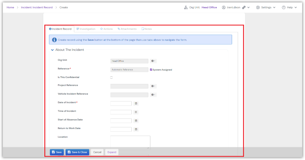
Task: Open the Start of Absence Date calendar
Action: [x=136, y=121]
